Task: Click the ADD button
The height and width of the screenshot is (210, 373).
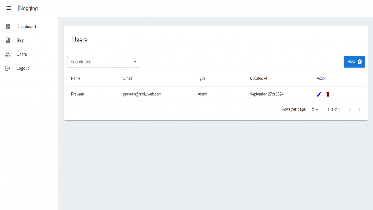Action: tap(354, 62)
